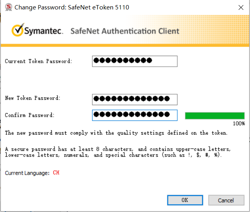This screenshot has width=250, height=212.
Task: Click the Current Token Password field
Action: tap(135, 61)
